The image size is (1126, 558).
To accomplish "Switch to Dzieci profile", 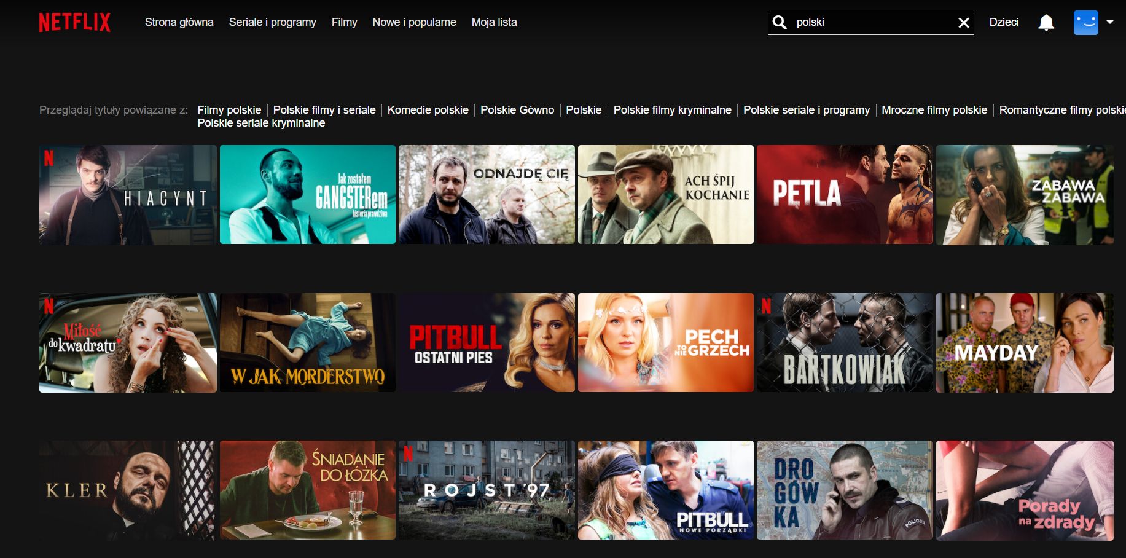I will point(1004,22).
